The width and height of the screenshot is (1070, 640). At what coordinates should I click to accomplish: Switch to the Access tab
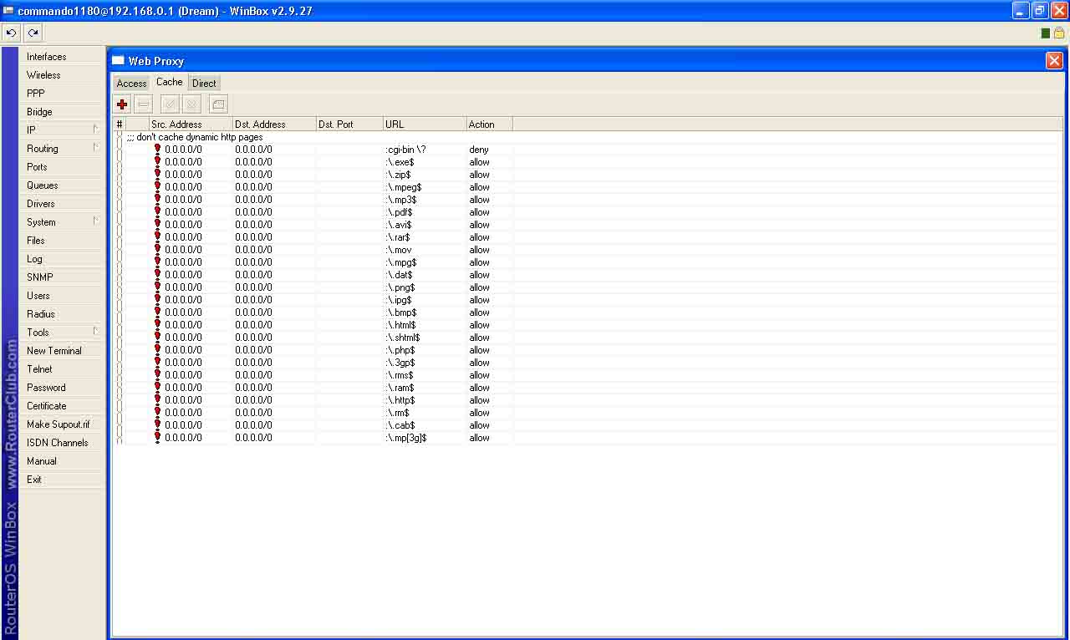click(131, 84)
